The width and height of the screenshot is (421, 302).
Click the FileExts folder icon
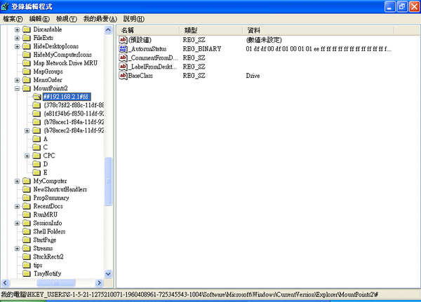(x=27, y=38)
